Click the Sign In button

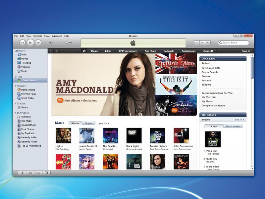click(246, 51)
